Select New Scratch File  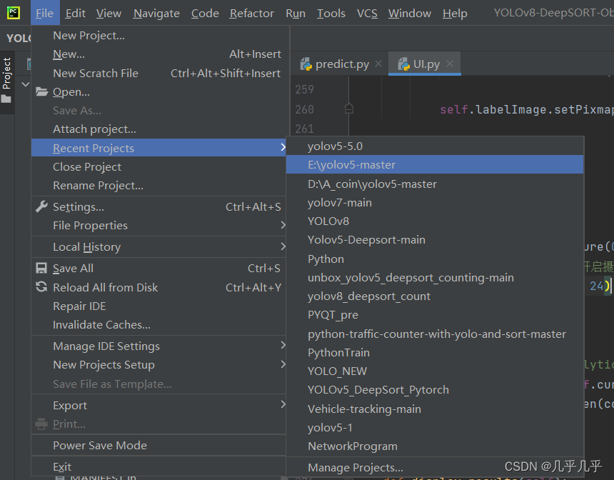pos(158,74)
